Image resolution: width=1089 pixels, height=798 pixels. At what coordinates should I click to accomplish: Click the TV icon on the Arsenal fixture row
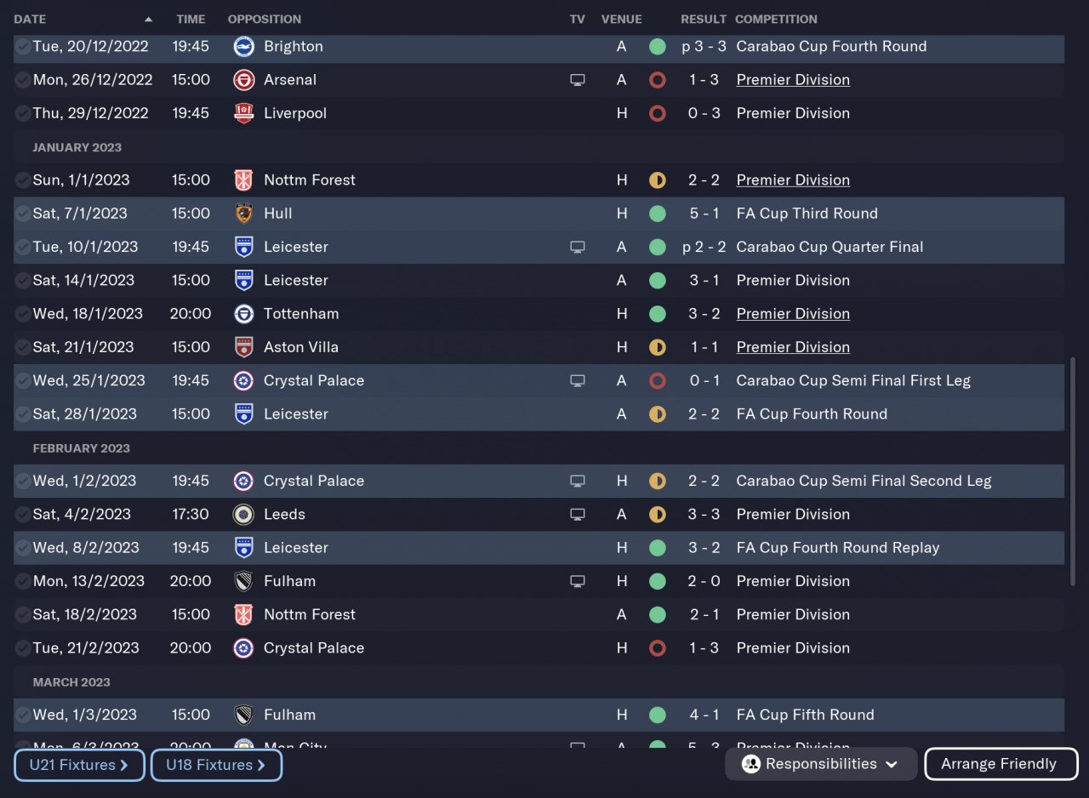[x=578, y=80]
